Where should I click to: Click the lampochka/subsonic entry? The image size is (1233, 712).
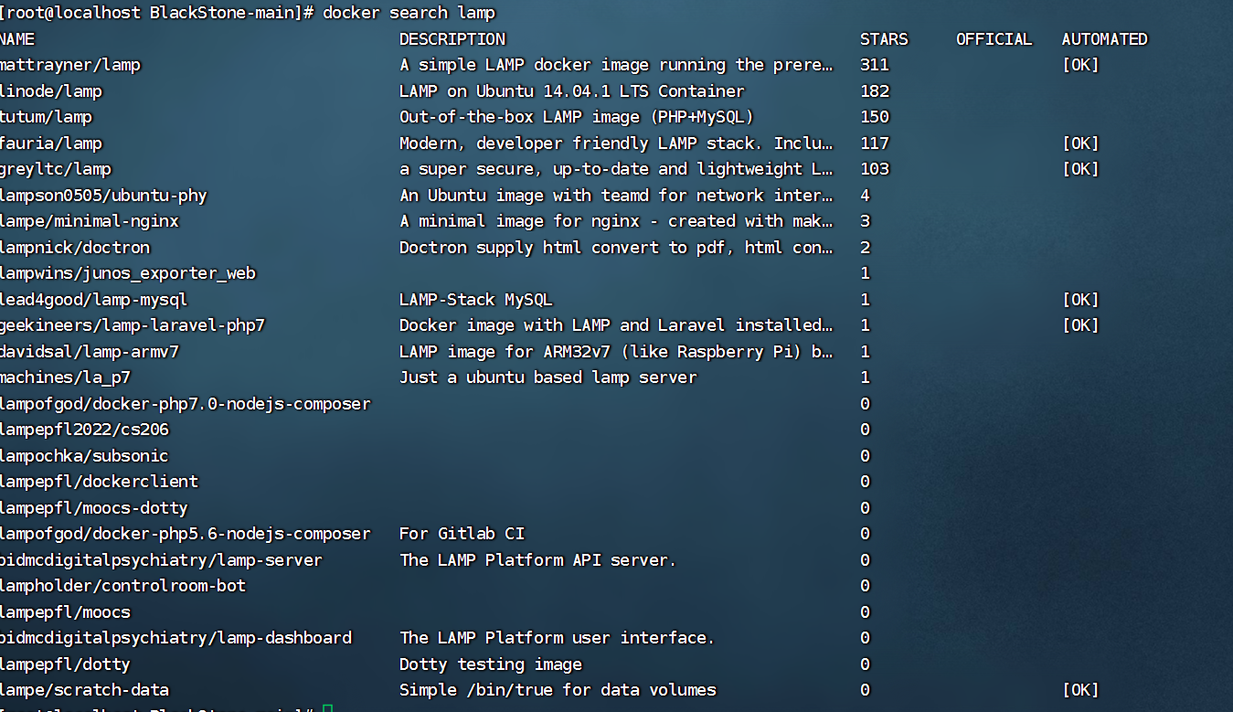click(x=85, y=456)
